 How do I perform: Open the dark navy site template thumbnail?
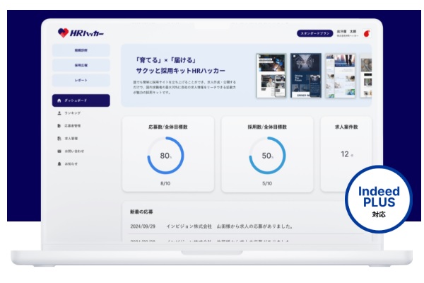pyautogui.click(x=306, y=75)
